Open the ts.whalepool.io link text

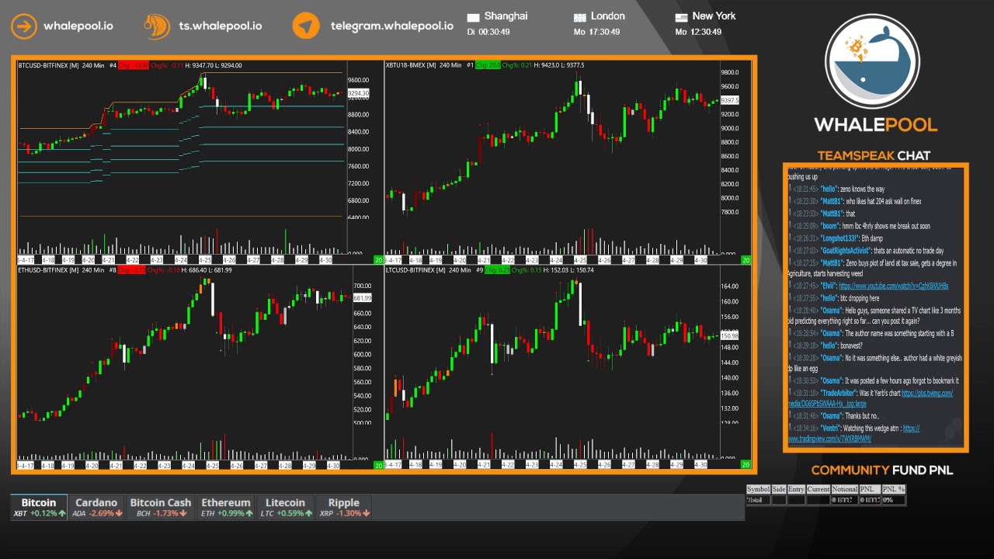[x=221, y=26]
